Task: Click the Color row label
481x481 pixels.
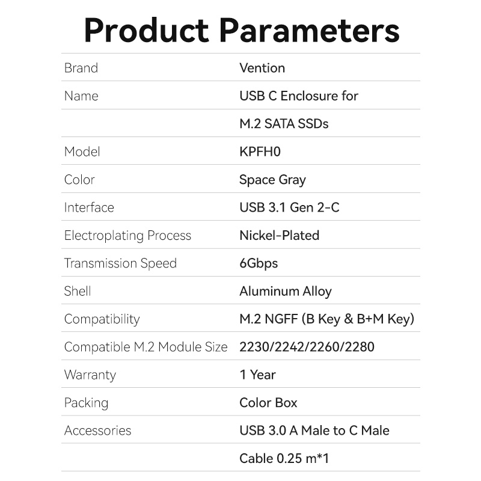Action: pyautogui.click(x=79, y=180)
